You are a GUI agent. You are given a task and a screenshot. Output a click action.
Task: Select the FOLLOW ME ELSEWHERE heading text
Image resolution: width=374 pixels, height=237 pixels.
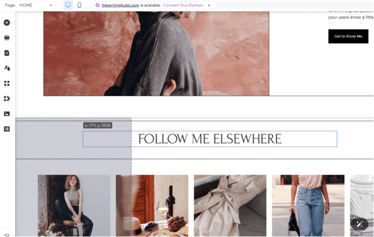coord(210,139)
